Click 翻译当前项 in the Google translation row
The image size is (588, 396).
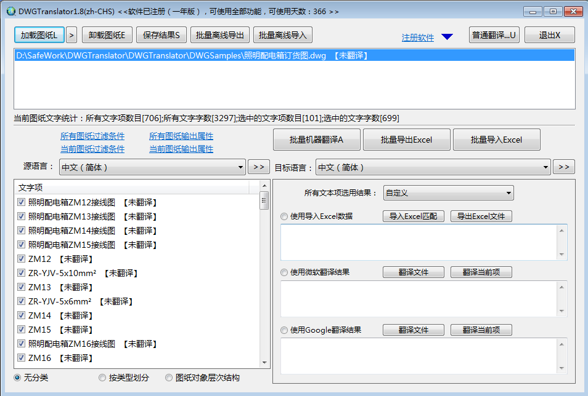(480, 330)
